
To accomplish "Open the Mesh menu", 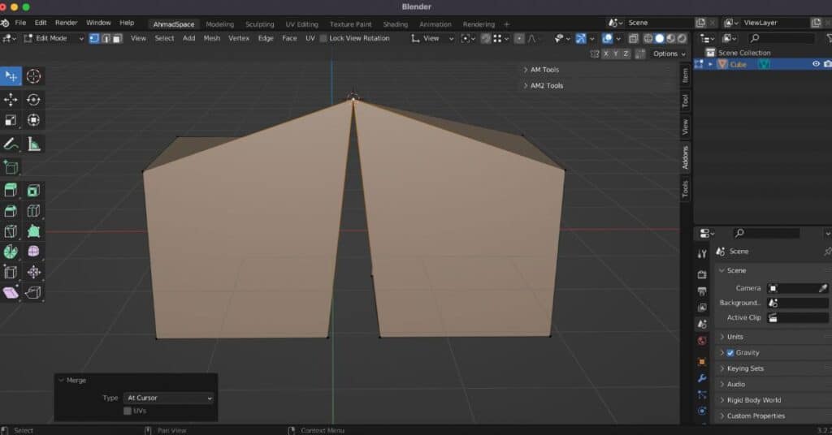I will tap(211, 38).
